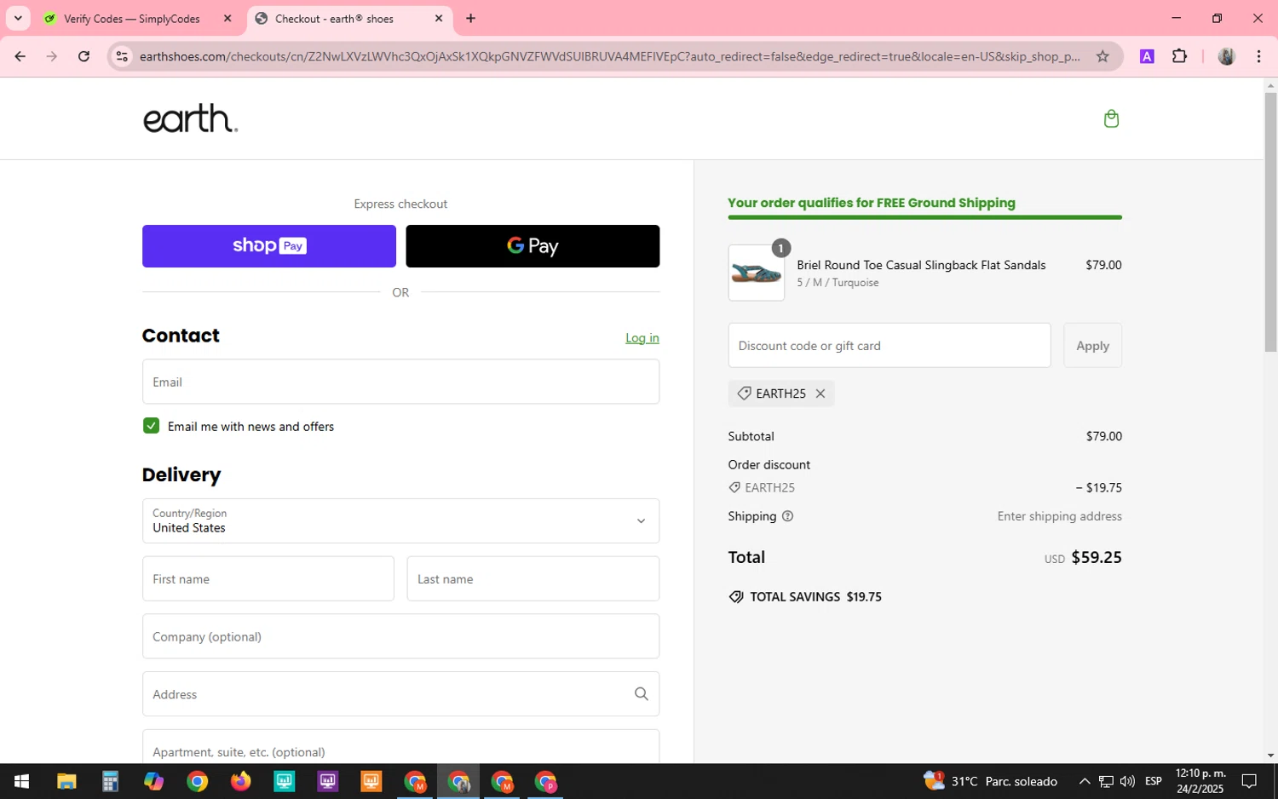Expand the tab search dropdown arrow
The width and height of the screenshot is (1278, 799).
point(18,18)
